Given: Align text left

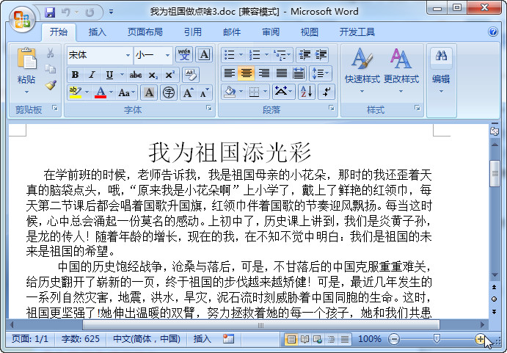Looking at the screenshot, I should (229, 73).
